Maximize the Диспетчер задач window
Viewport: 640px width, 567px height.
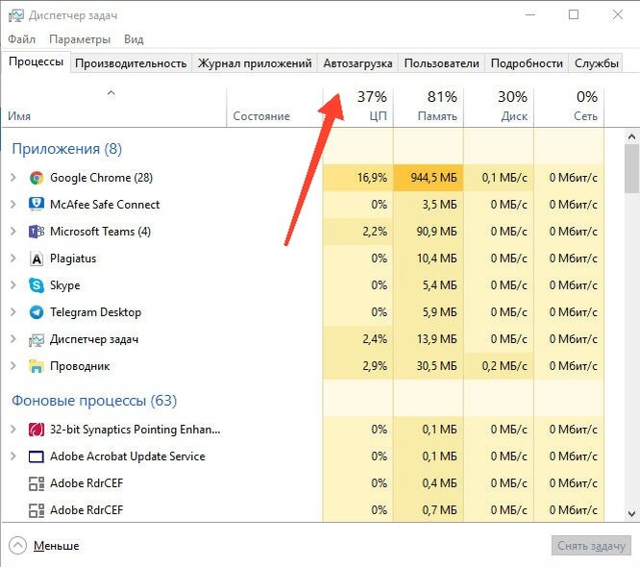tap(574, 15)
